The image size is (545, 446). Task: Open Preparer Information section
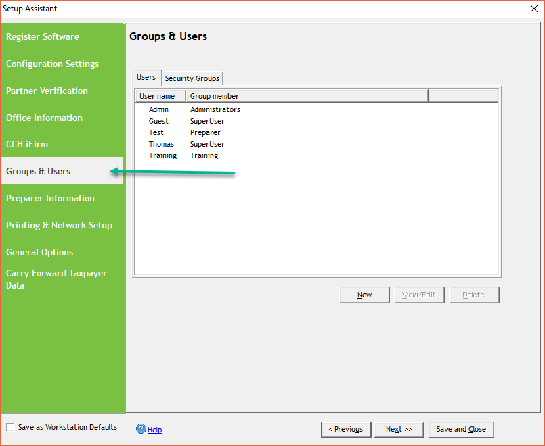pos(50,199)
